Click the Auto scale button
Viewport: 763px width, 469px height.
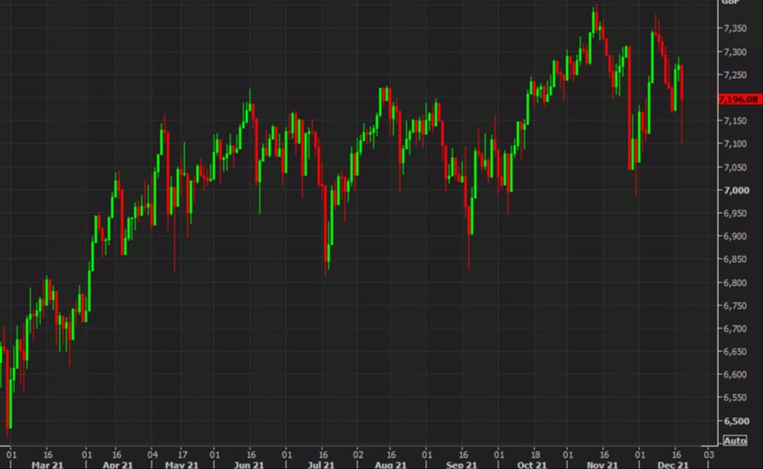pyautogui.click(x=735, y=441)
